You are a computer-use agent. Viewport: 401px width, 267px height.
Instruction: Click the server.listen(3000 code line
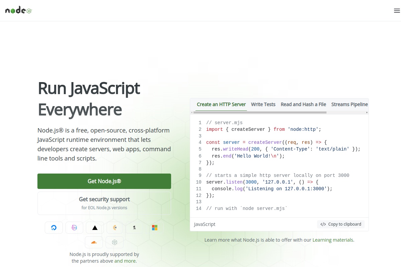click(x=262, y=182)
